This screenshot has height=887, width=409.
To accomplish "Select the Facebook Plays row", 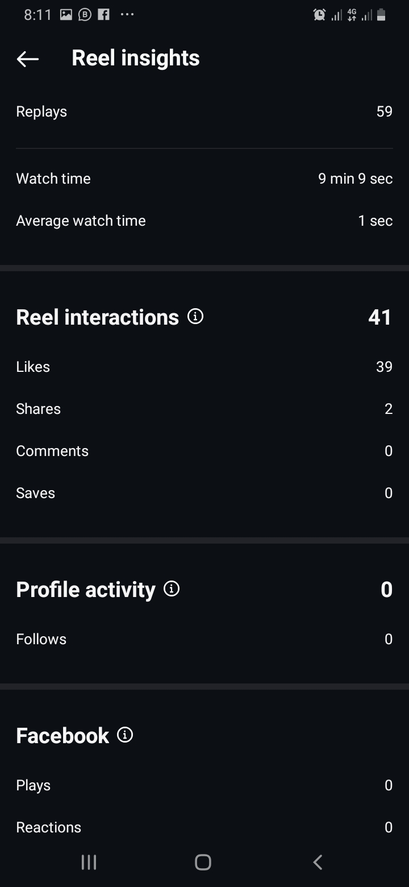I will pyautogui.click(x=204, y=785).
